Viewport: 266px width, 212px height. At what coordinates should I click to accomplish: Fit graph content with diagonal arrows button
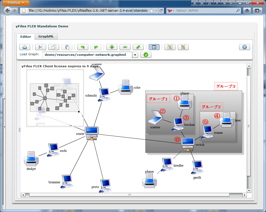[138, 47]
